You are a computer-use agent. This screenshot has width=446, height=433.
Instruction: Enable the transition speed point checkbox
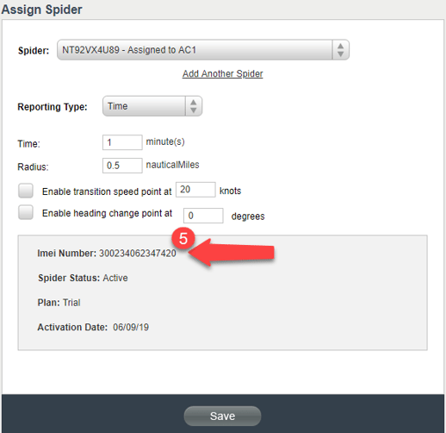[x=26, y=191]
